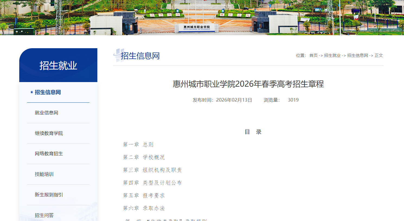
Task: Open 第一章 总则 chapter link
Action: click(x=138, y=144)
